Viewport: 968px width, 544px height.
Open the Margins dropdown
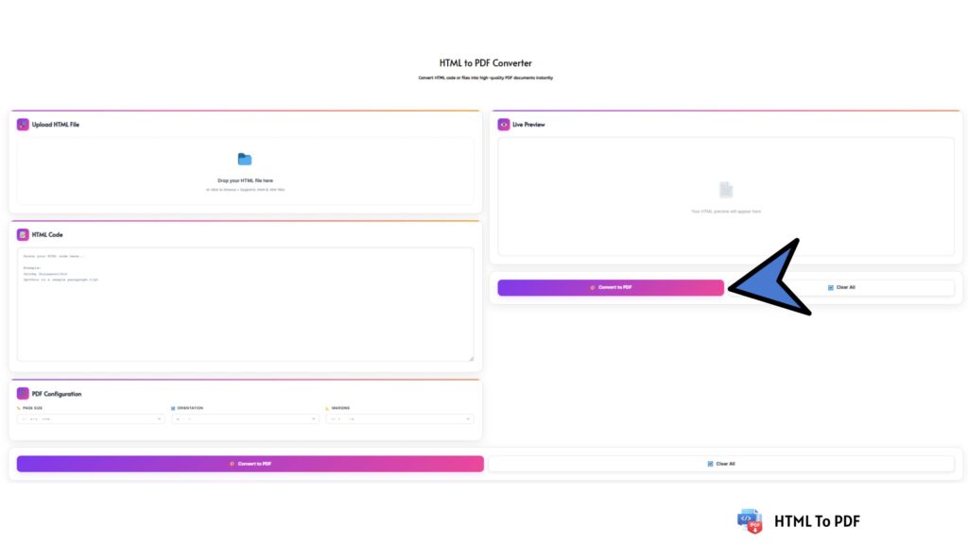coord(400,418)
